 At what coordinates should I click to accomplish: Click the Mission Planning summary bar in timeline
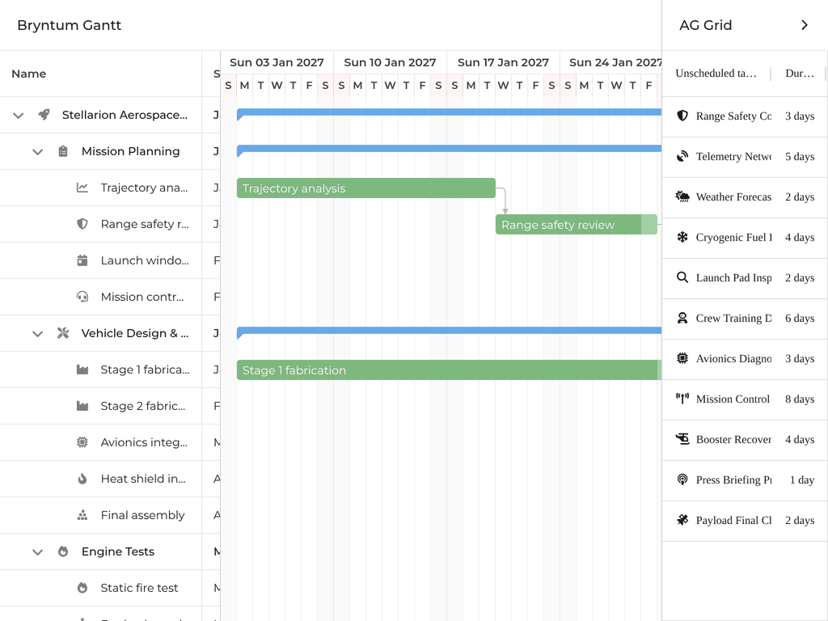click(449, 149)
